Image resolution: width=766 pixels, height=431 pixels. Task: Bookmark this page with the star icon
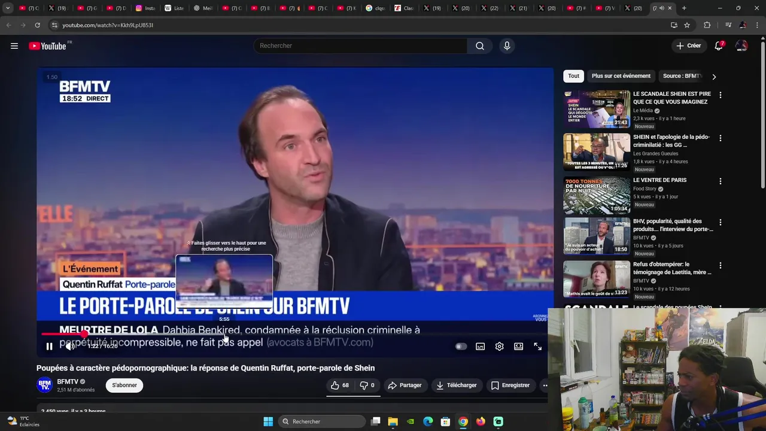[x=687, y=25]
